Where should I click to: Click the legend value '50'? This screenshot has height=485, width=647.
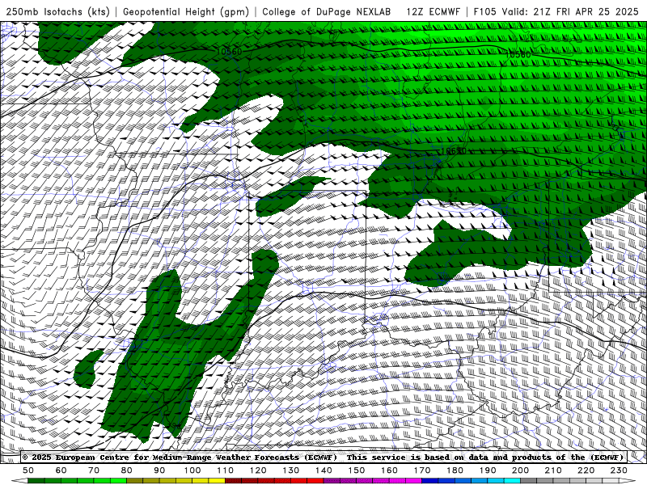28,470
